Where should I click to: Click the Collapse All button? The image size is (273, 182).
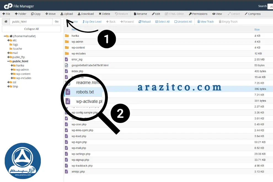[x=31, y=29]
